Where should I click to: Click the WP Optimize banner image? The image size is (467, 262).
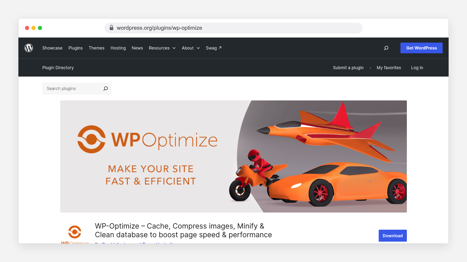(233, 156)
